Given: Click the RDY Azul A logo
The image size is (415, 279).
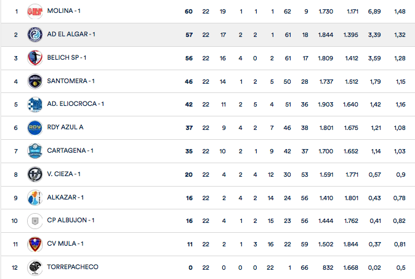Looking at the screenshot, I should click(34, 127).
